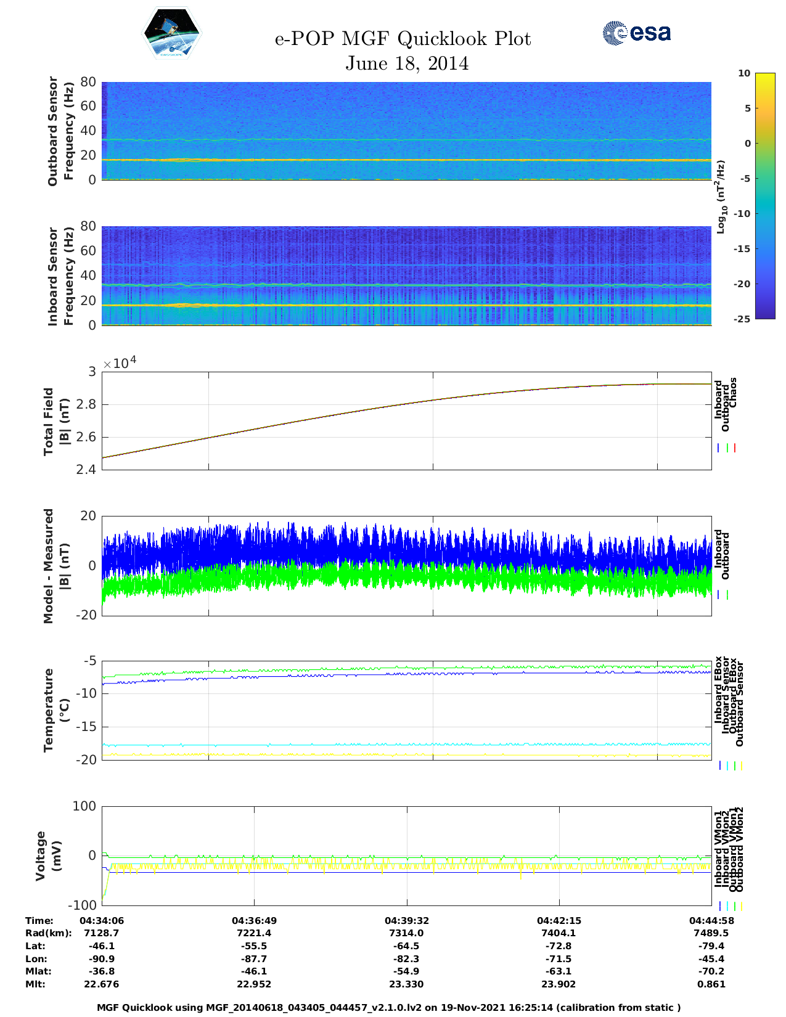Select blue Inboard marker in Total Field legend
This screenshot has width=786, height=1017.
(719, 448)
